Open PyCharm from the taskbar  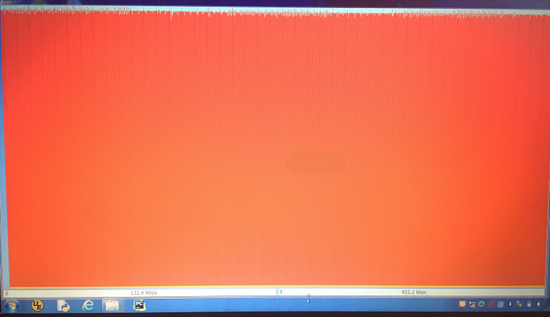point(139,305)
